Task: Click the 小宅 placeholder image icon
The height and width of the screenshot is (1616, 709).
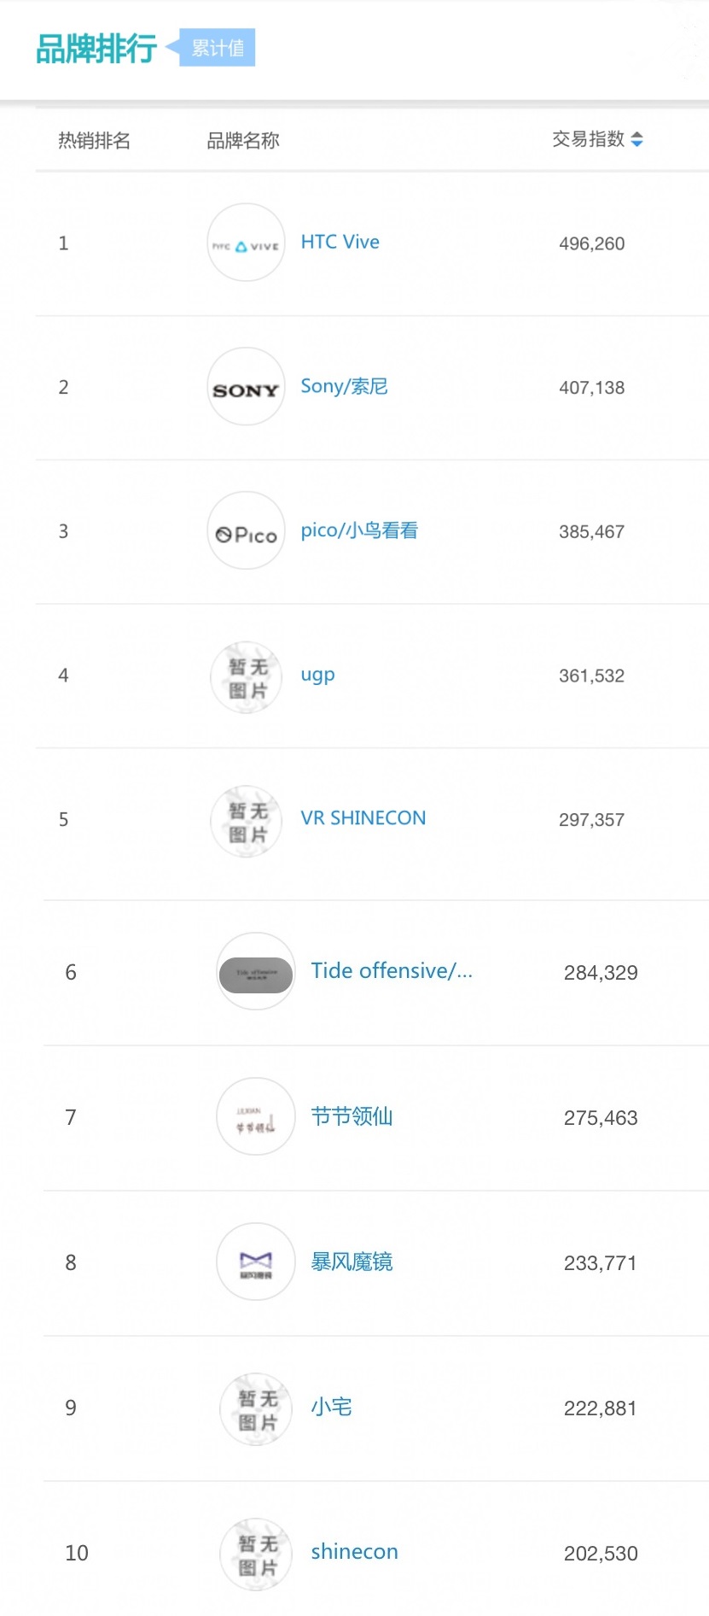Action: click(257, 1409)
